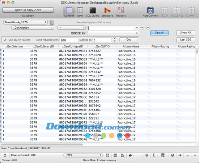This screenshot has width=199, height=163.
Task: Select FabricLive.16 cell in row 2758332
Action: coord(131,72)
